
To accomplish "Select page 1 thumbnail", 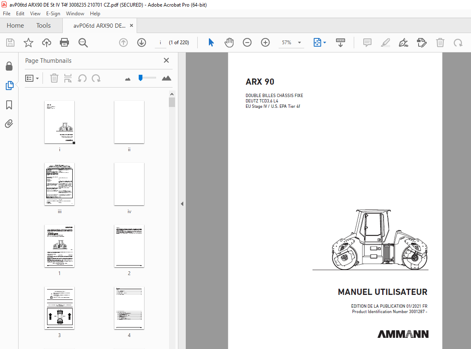I will (59, 246).
